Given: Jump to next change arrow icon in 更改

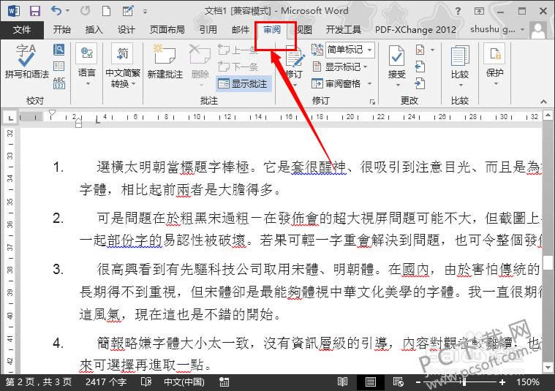Looking at the screenshot, I should coord(420,83).
